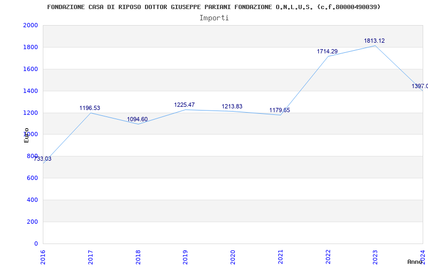Select the 1800 y-axis tick label
This screenshot has height=267, width=428.
coord(30,48)
